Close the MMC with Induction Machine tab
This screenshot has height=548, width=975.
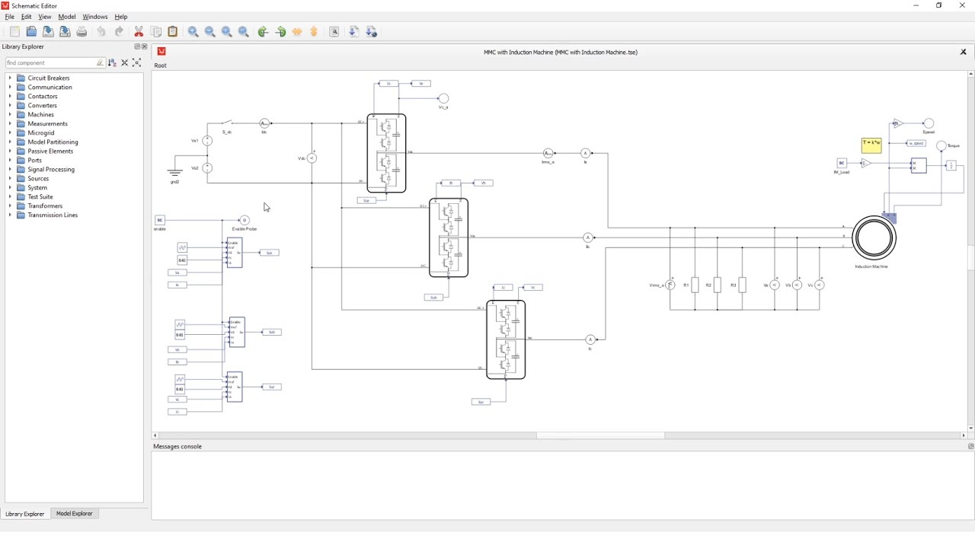click(x=964, y=53)
